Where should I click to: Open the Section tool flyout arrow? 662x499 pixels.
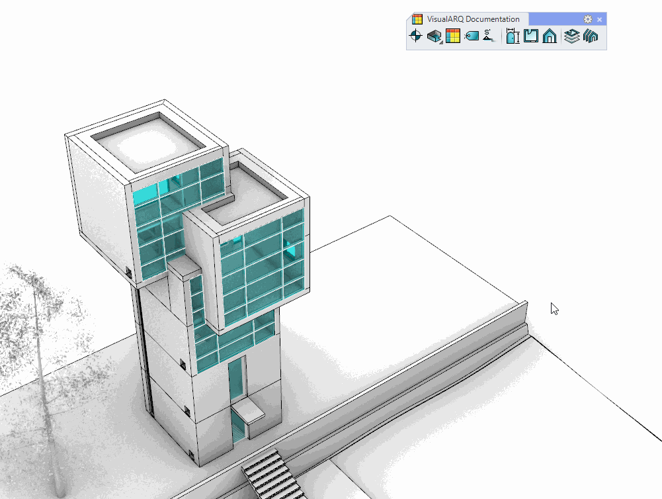440,43
